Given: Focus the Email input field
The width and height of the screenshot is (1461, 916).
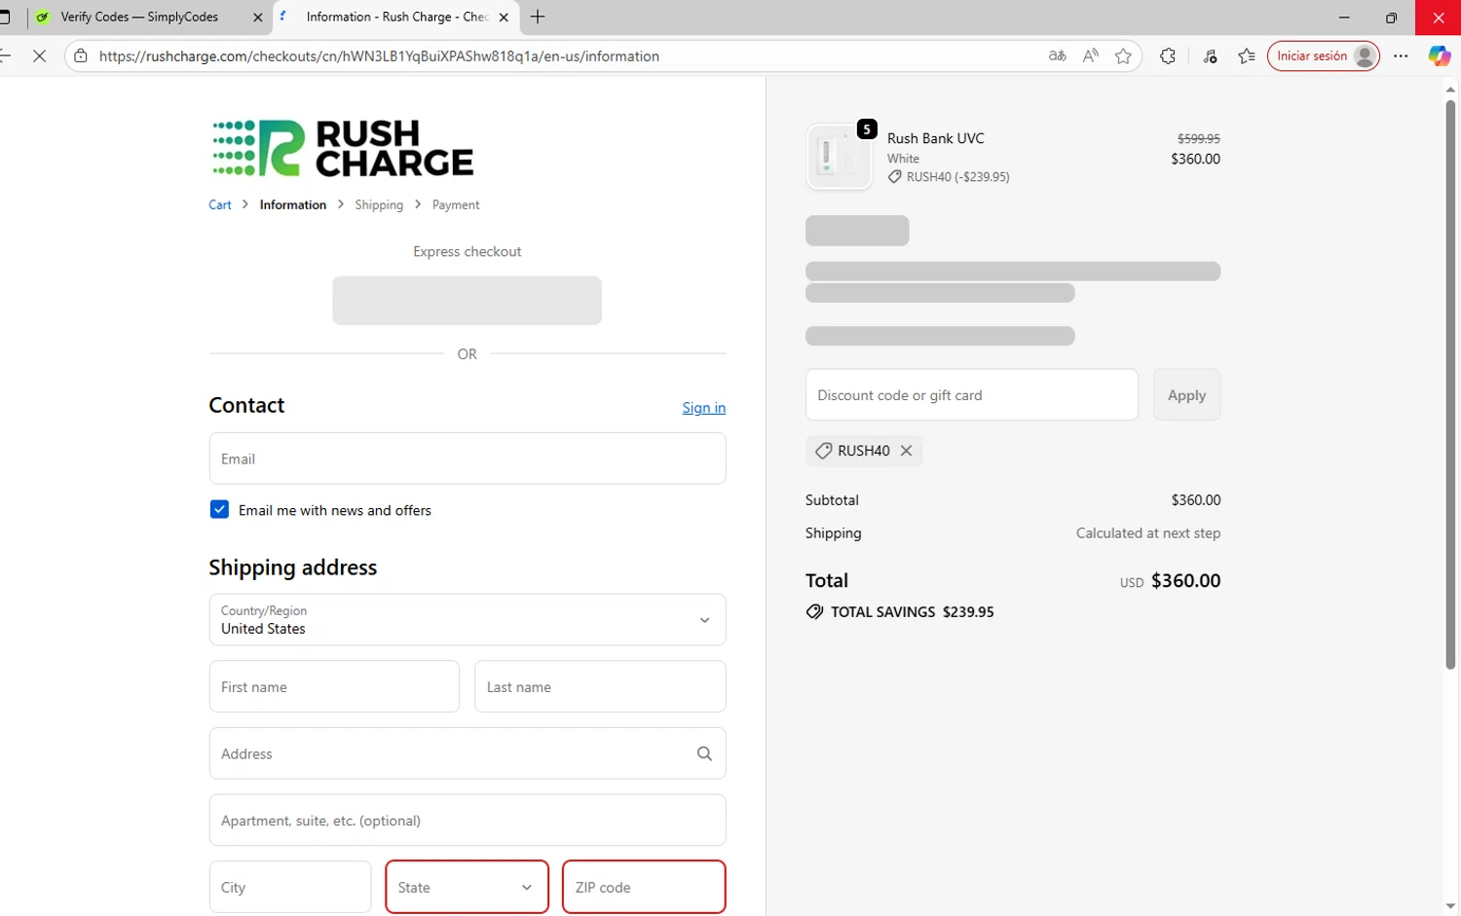Looking at the screenshot, I should tap(468, 458).
